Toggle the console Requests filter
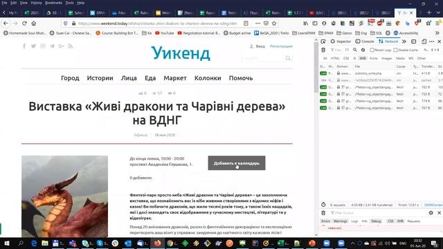The image size is (443, 249). [414, 221]
